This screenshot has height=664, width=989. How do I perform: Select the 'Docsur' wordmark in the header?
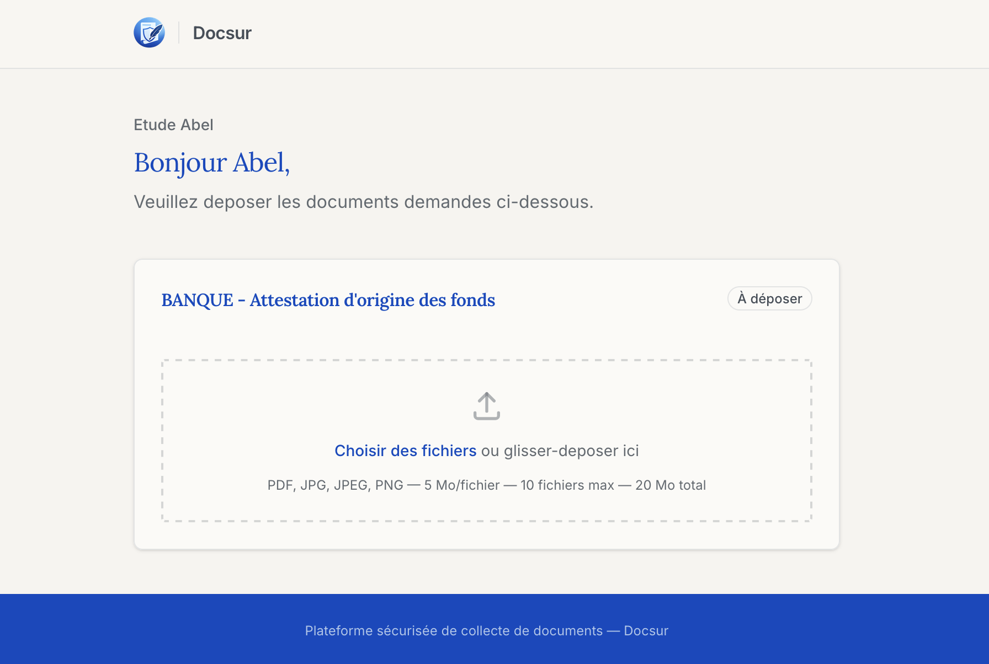pos(222,33)
